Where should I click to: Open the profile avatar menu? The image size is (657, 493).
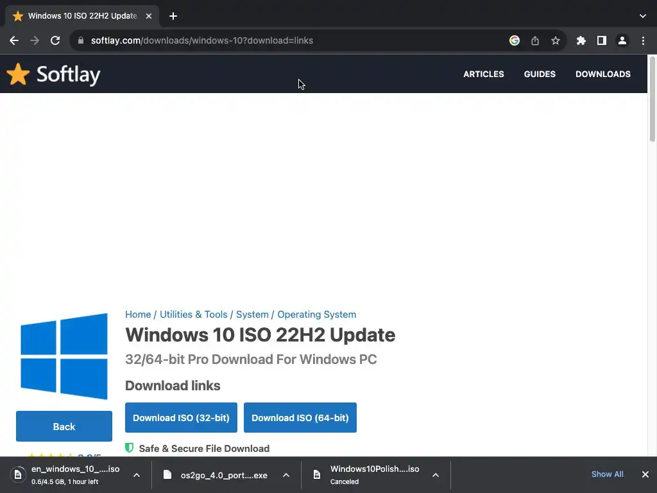pyautogui.click(x=622, y=40)
